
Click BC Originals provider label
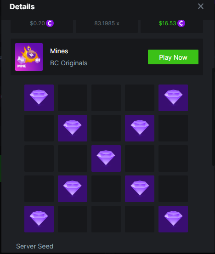[x=69, y=63]
